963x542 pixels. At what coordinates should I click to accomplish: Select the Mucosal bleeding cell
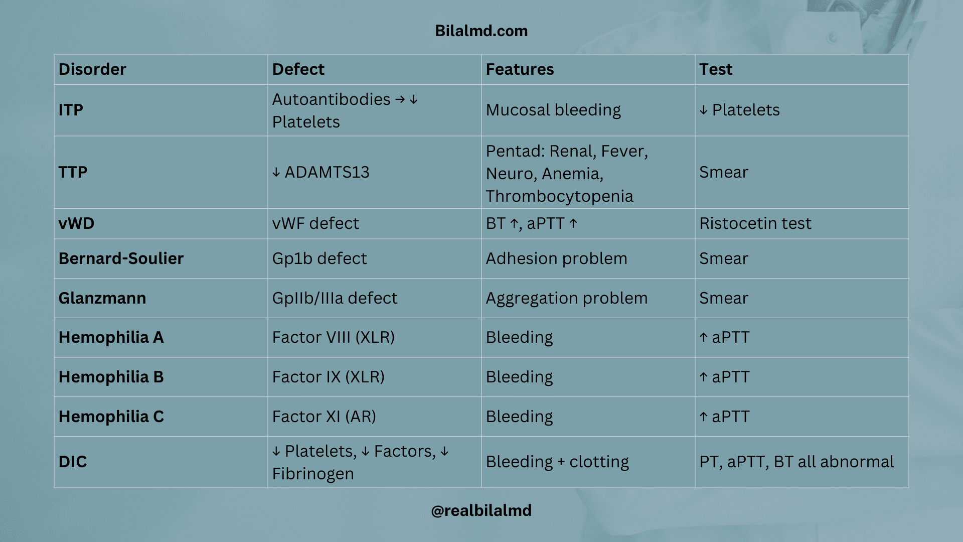pyautogui.click(x=553, y=110)
